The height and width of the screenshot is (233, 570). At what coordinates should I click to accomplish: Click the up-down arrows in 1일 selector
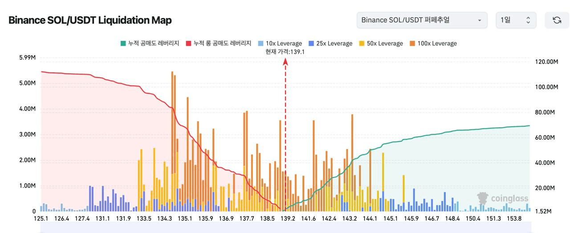point(528,20)
